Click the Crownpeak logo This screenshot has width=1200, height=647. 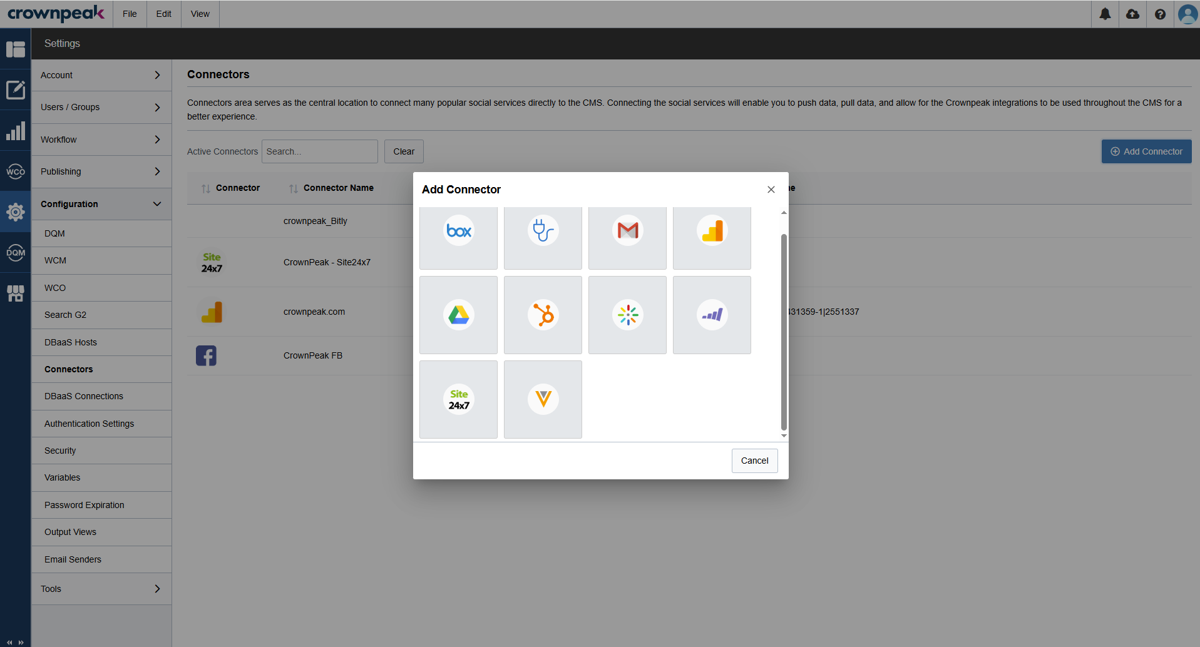click(56, 13)
